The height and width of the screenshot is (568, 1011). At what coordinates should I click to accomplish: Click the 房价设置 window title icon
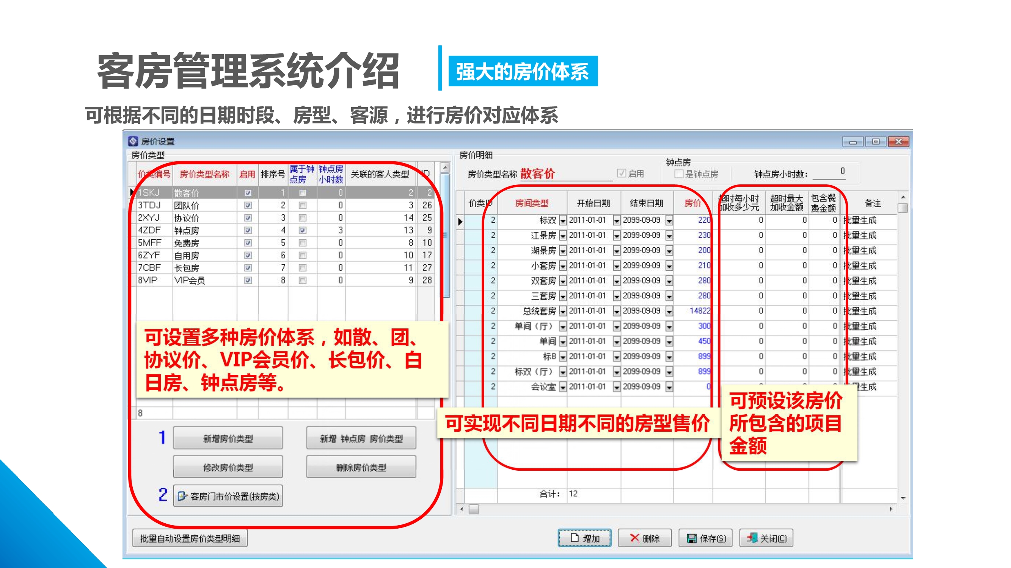[x=133, y=141]
